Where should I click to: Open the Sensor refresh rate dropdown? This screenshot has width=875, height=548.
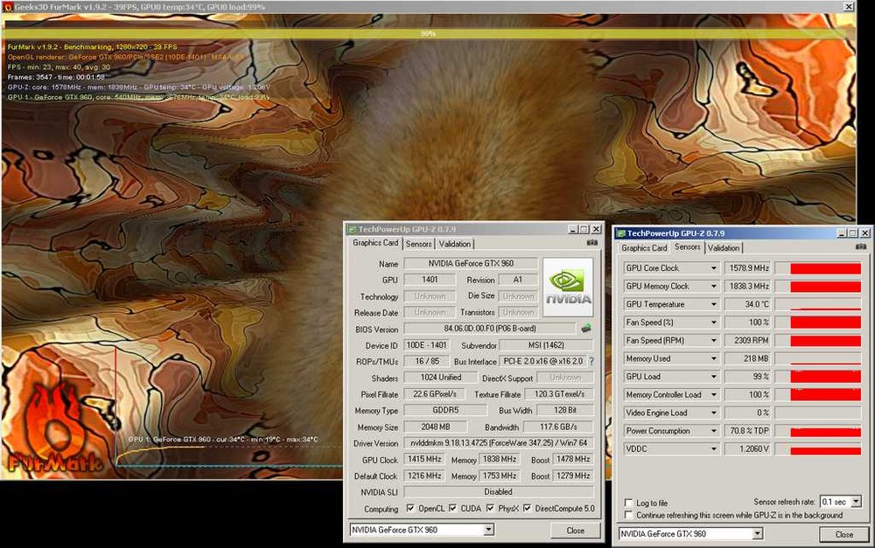click(x=856, y=503)
